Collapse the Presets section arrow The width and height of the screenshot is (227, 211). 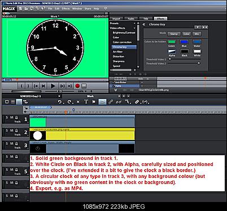pos(134,24)
